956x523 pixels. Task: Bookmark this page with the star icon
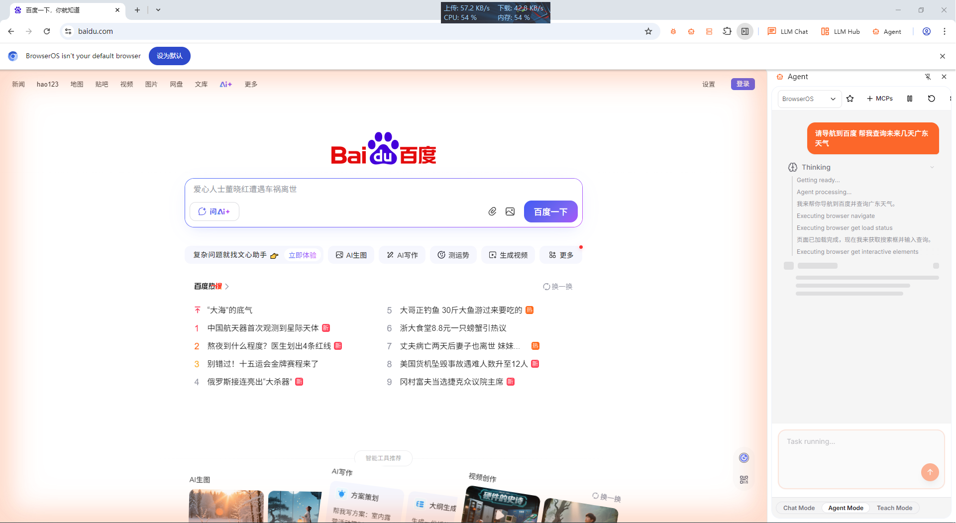pos(648,31)
